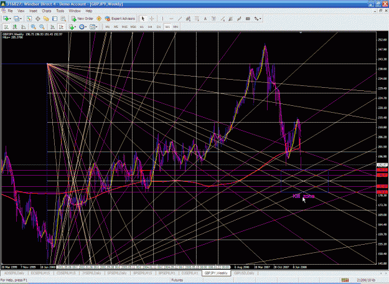This screenshot has height=284, width=389.
Task: Click the New Order button
Action: click(x=82, y=19)
